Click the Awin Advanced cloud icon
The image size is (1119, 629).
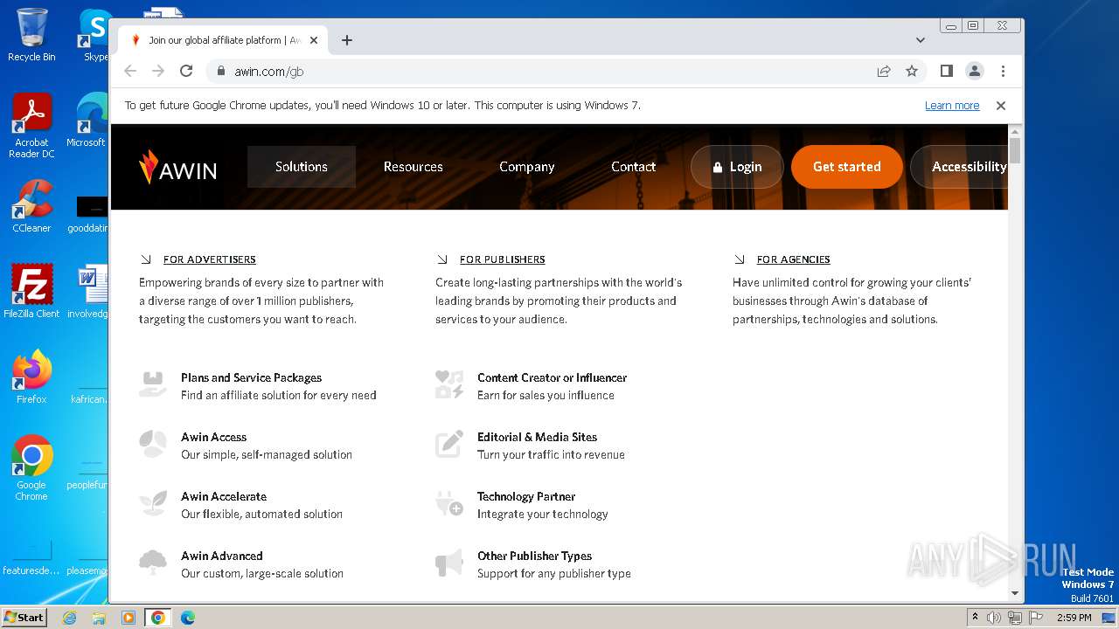click(153, 563)
